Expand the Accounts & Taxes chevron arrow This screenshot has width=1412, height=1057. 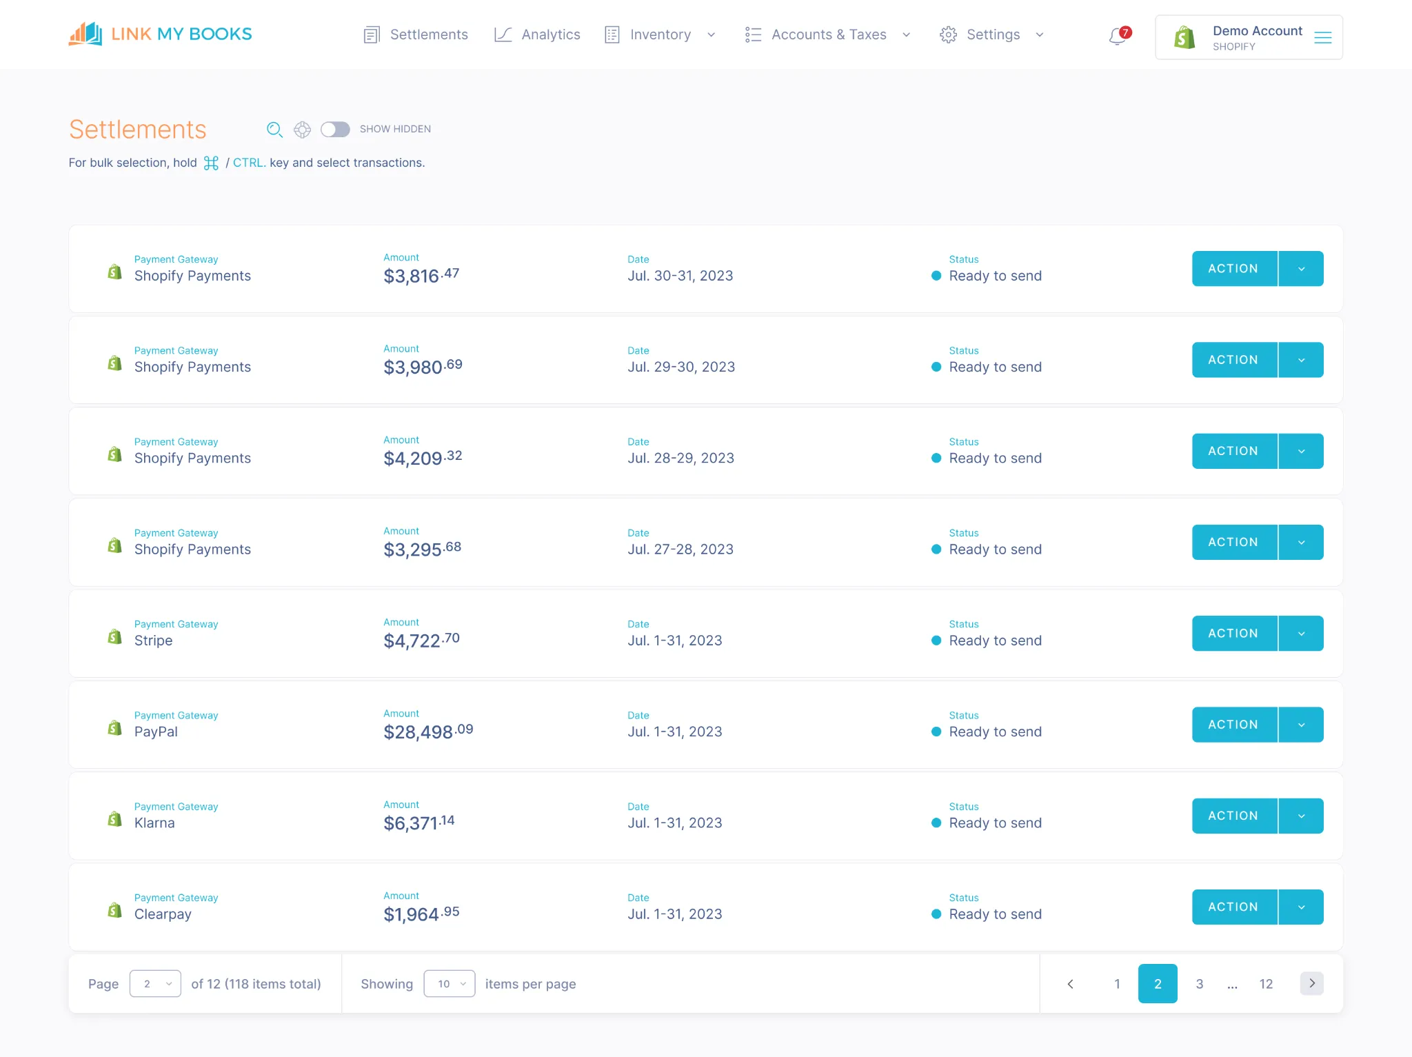click(x=906, y=35)
